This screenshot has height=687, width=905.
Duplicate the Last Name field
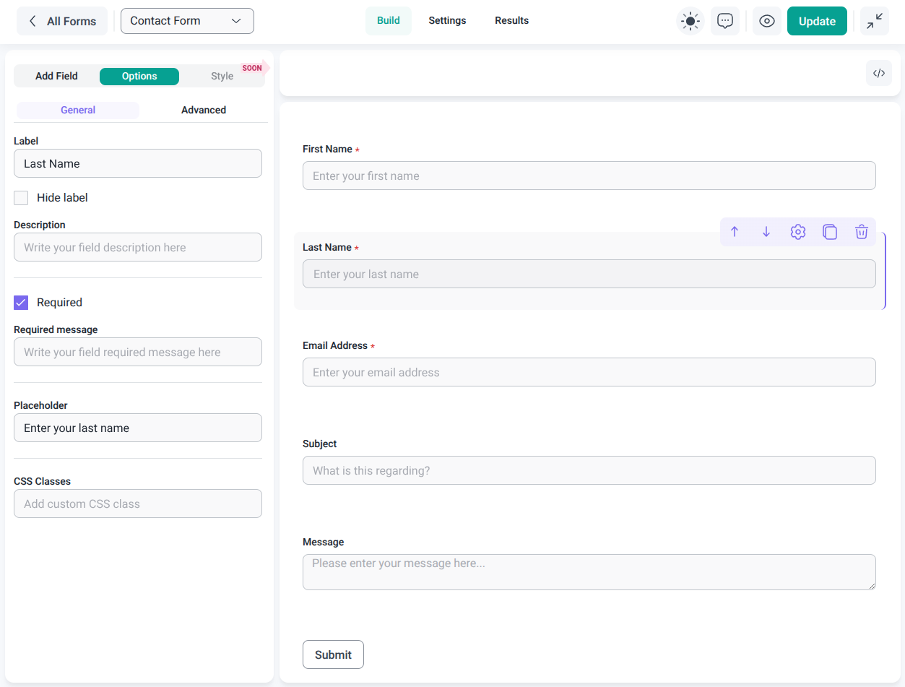[x=830, y=232]
